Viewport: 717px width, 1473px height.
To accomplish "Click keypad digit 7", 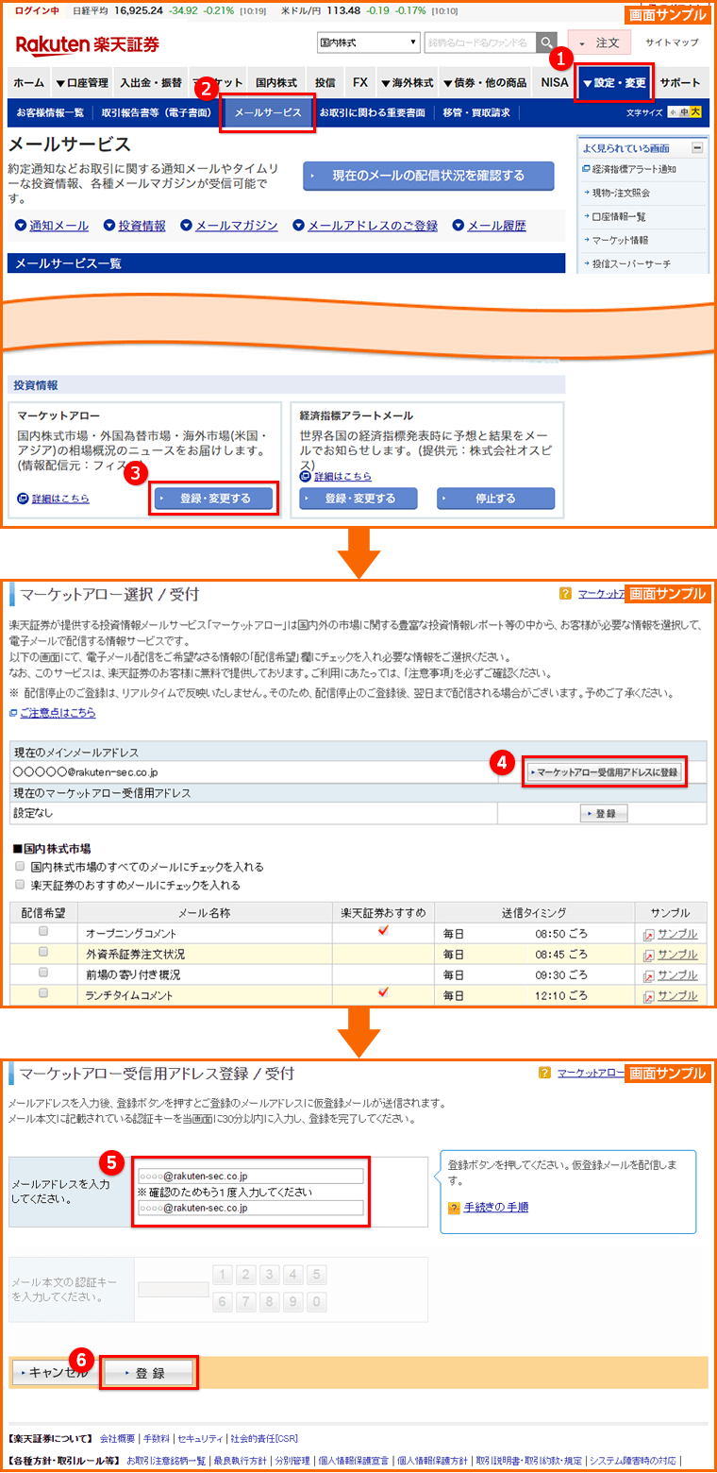I will click(246, 1302).
